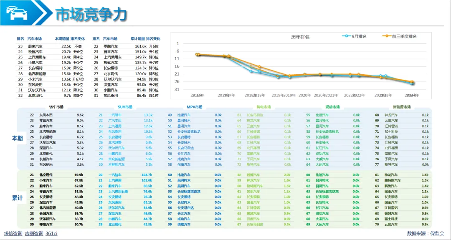451x240 pixels.
Task: Click the 累计销量 column header
Action: [138, 38]
